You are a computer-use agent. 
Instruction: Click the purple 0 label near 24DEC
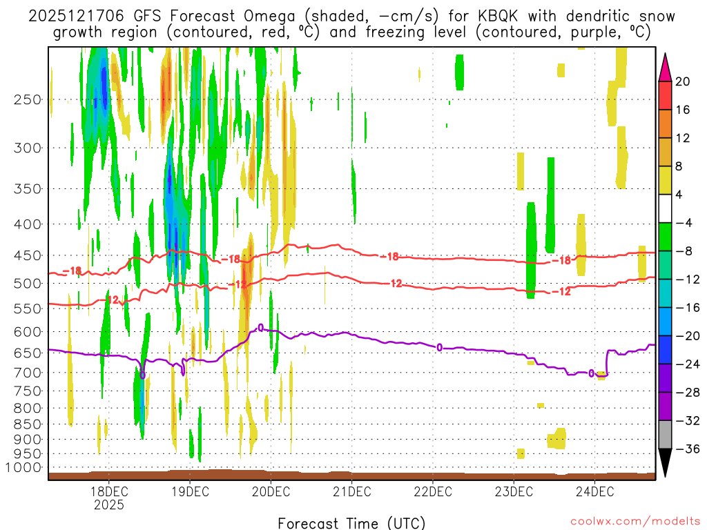click(591, 373)
